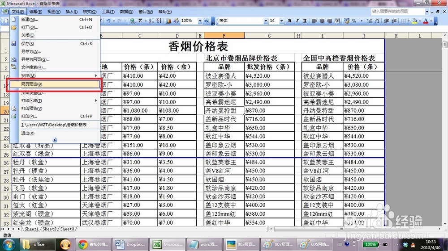This screenshot has height=251, width=448.
Task: Toggle Merge and Center
Action: (337, 21)
